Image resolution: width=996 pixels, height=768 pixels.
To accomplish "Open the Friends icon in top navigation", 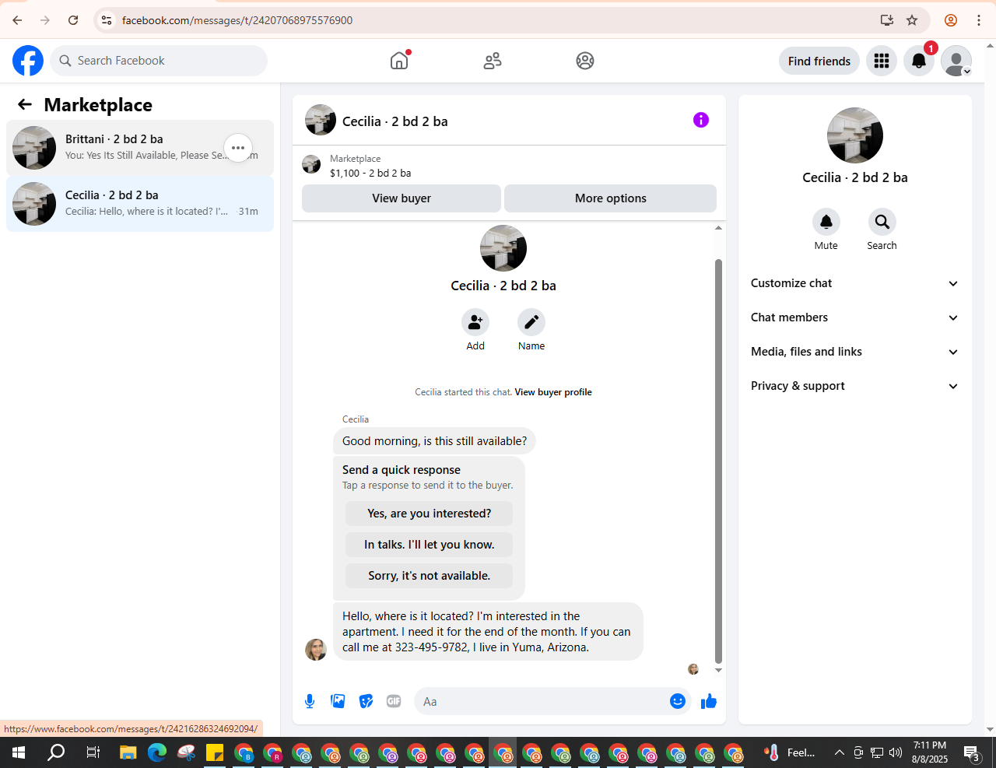I will pos(493,61).
